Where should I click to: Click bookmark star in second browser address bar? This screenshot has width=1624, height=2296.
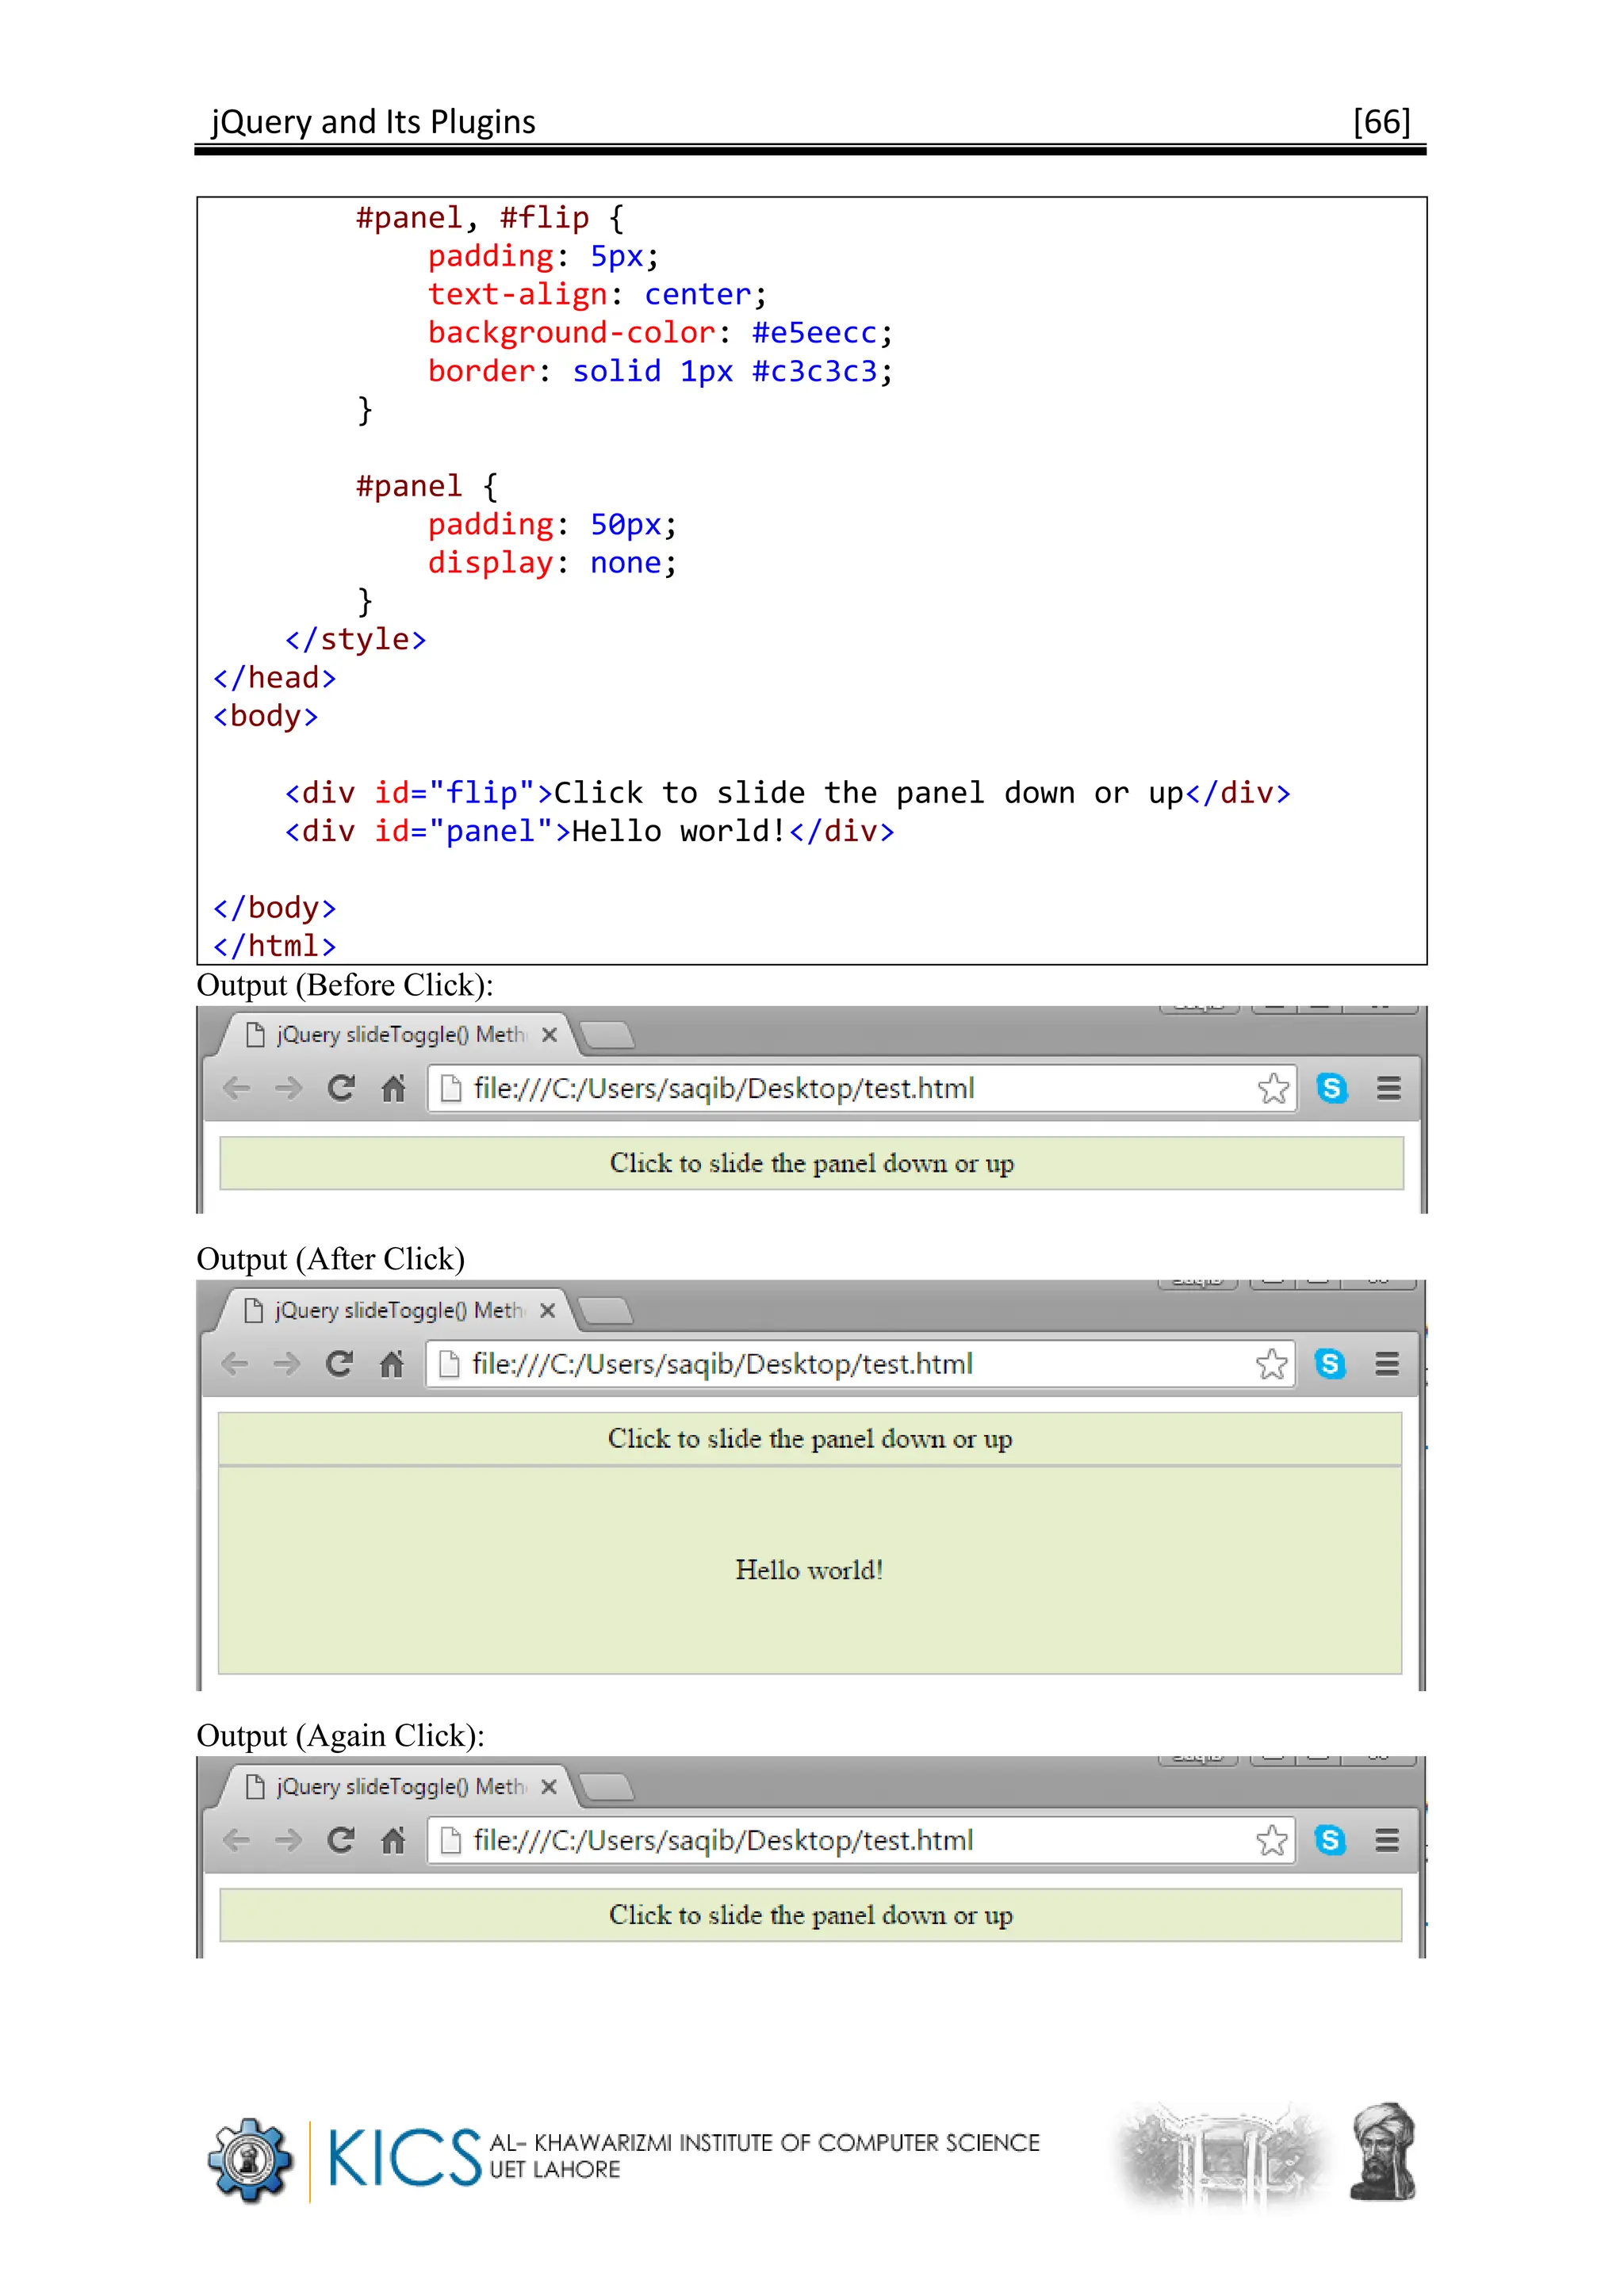[1271, 1364]
